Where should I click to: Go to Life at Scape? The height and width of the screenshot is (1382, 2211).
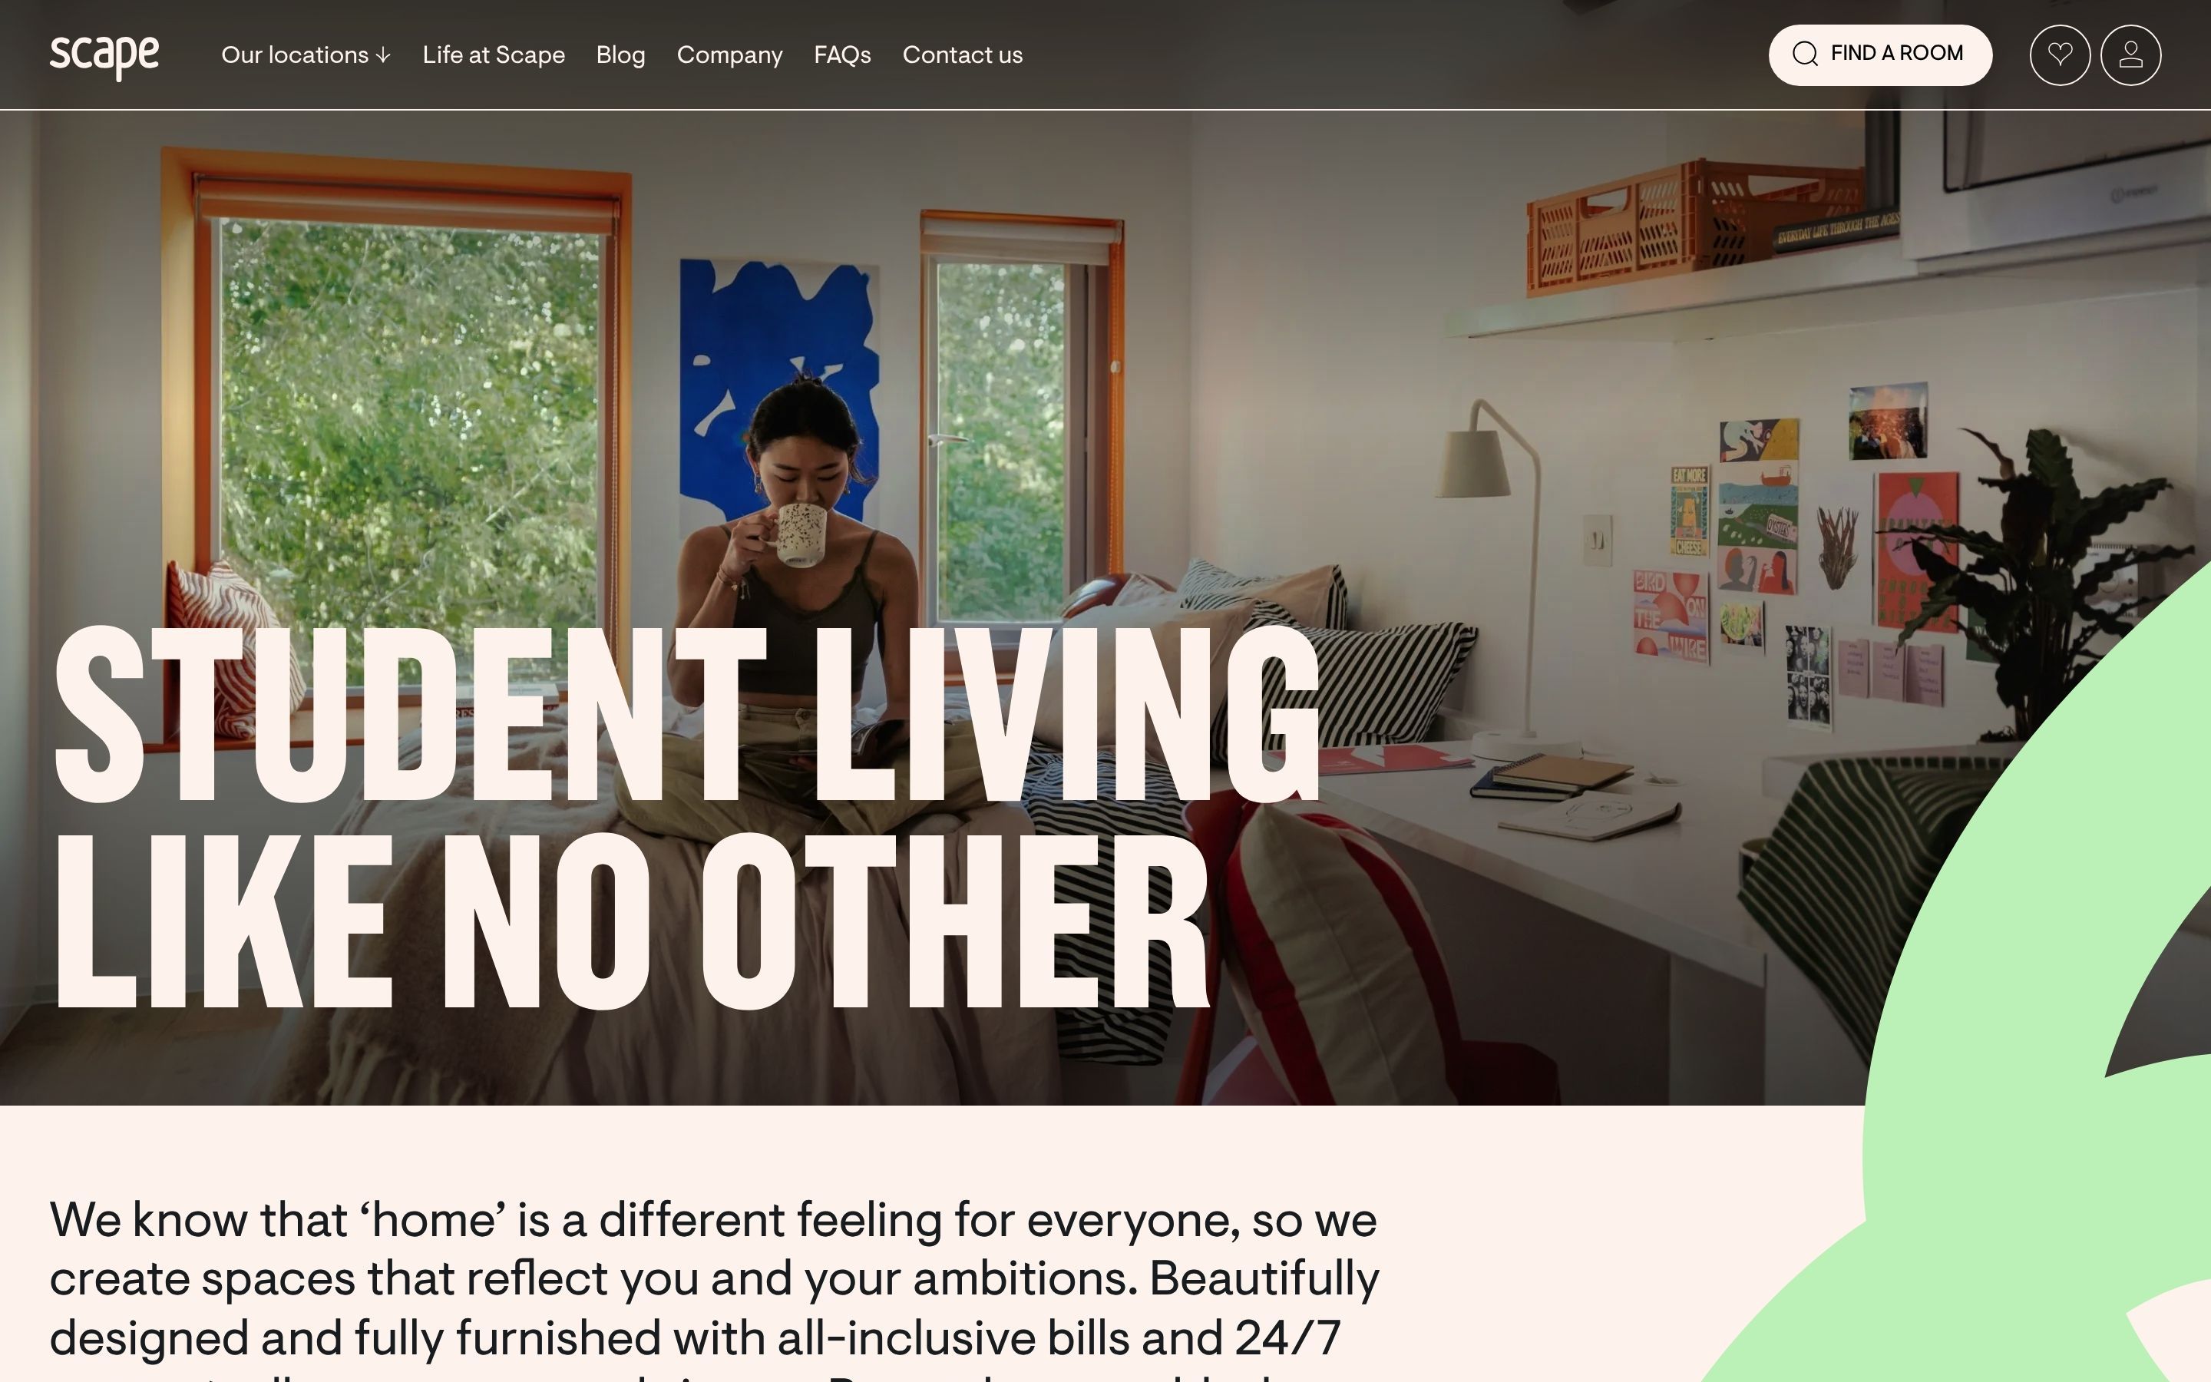pos(494,55)
